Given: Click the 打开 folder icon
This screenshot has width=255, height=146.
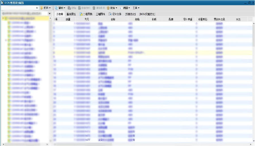Looking at the screenshot, I should pos(42,8).
